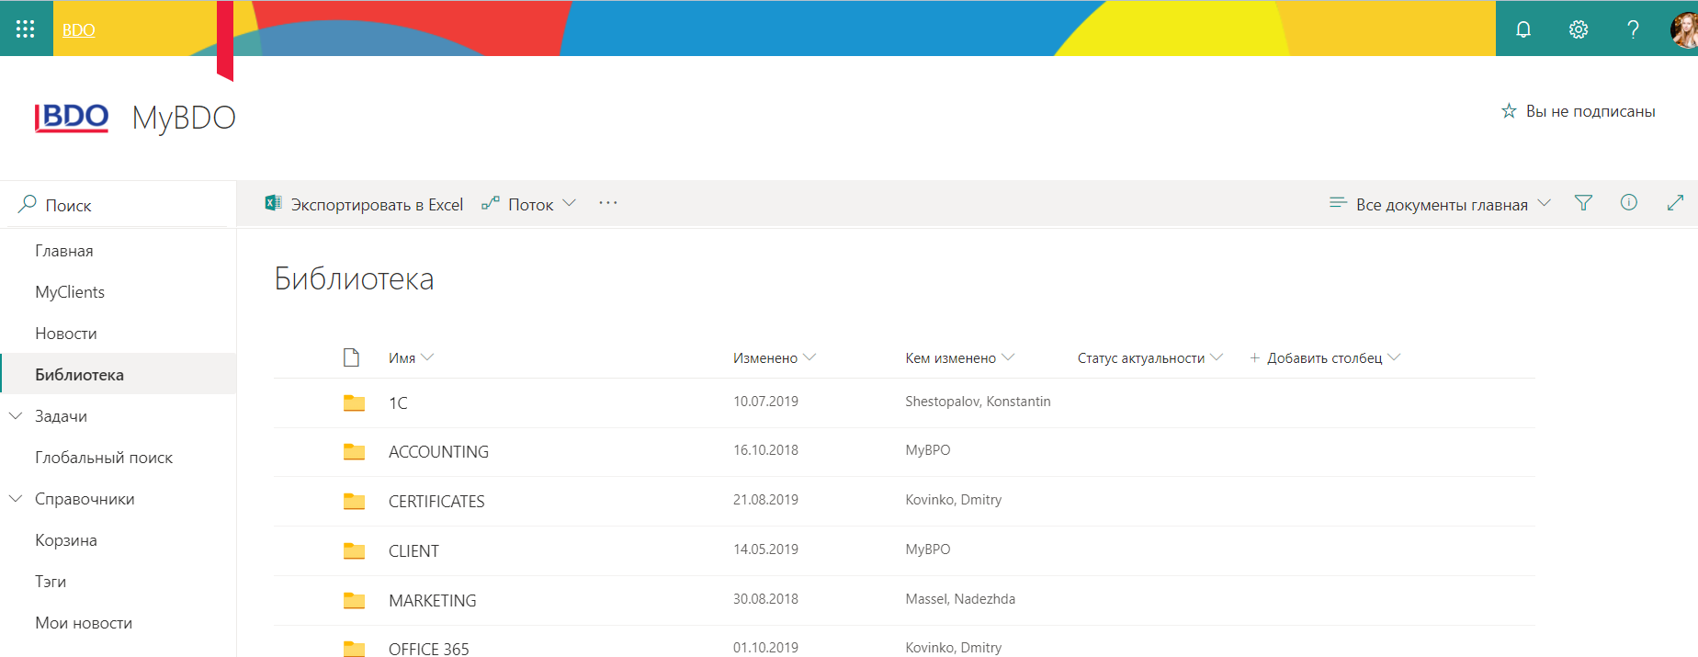
Task: Open the file type column header icon
Action: click(351, 357)
